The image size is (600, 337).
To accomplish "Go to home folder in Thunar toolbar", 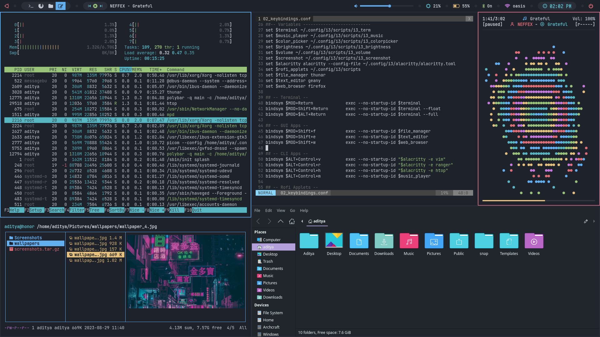I will 292,221.
